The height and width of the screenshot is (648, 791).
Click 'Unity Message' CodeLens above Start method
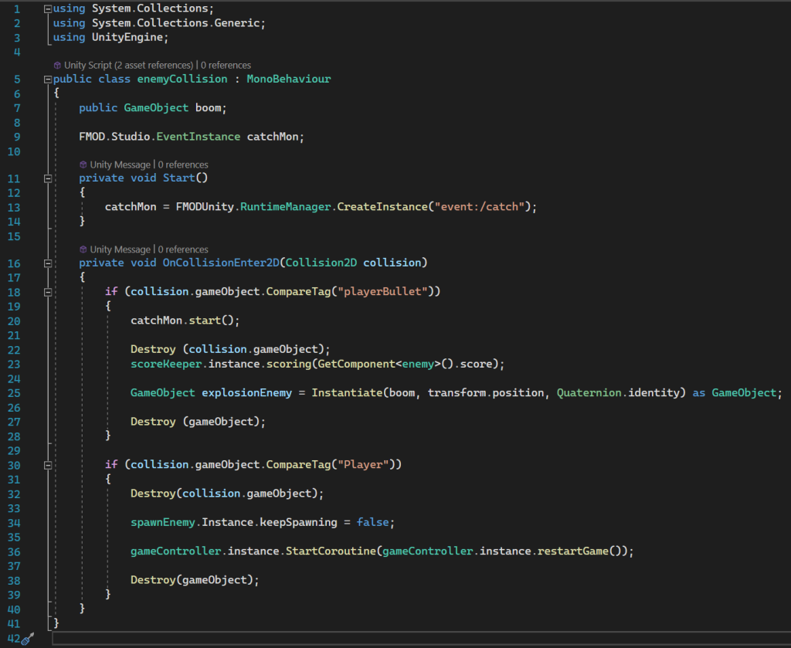click(x=121, y=165)
